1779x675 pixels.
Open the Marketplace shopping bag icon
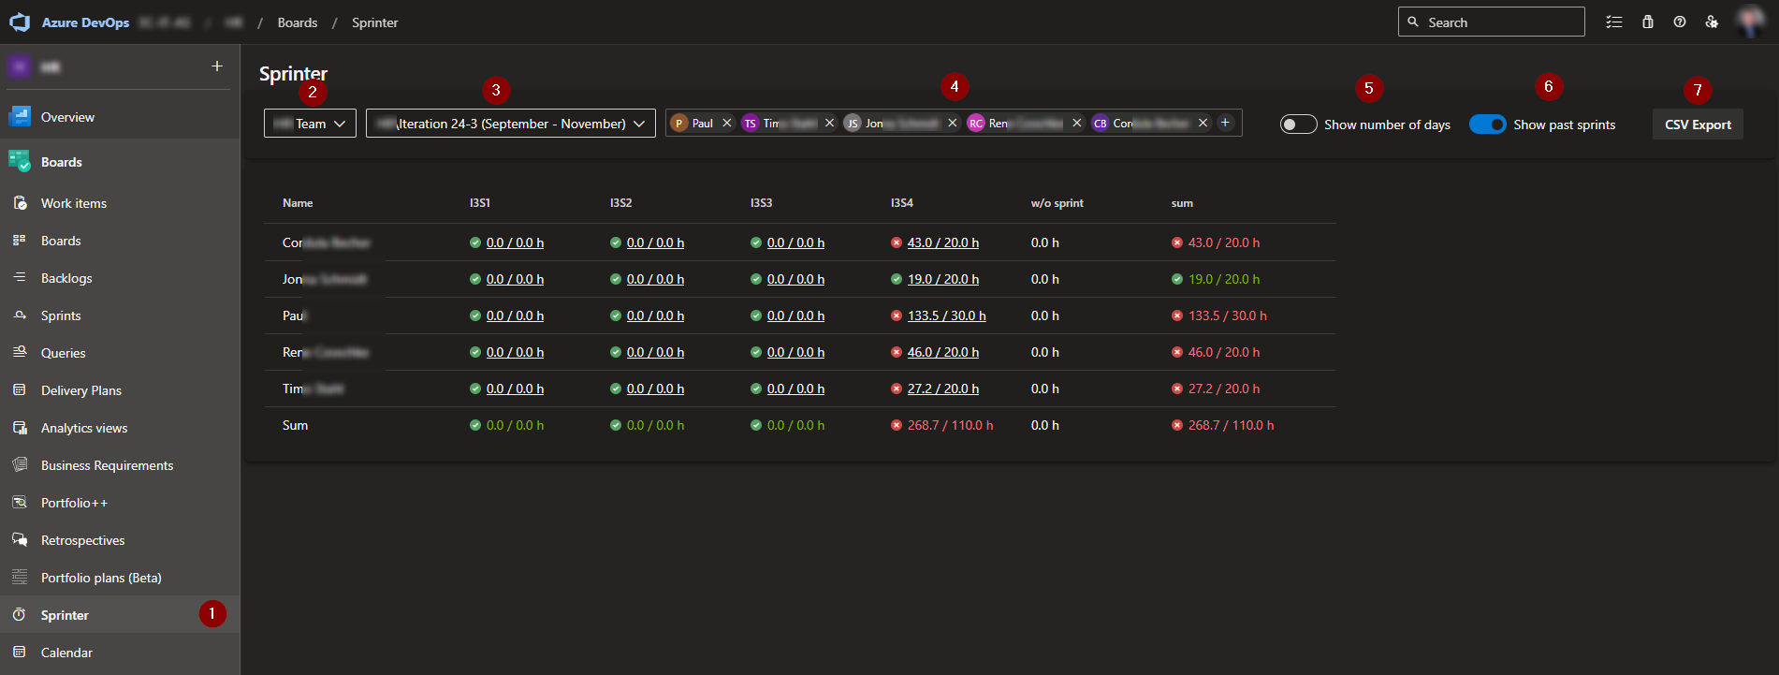[x=1648, y=22]
